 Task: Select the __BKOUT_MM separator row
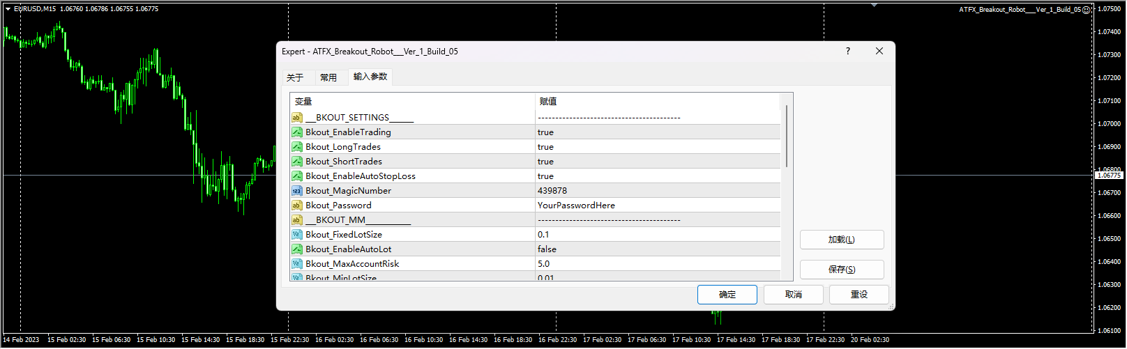coord(536,220)
